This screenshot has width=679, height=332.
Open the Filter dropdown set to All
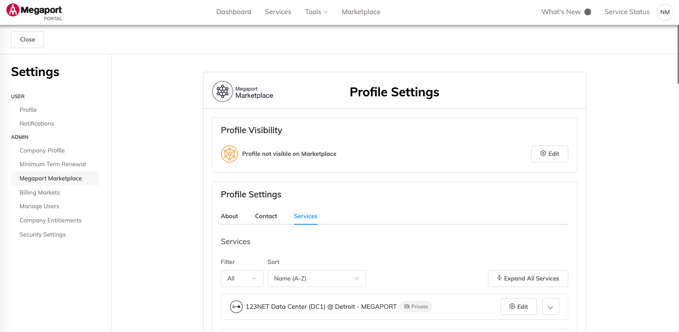242,279
